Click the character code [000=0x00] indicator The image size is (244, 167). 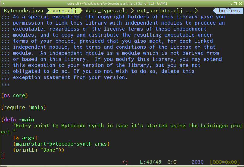click(x=226, y=162)
